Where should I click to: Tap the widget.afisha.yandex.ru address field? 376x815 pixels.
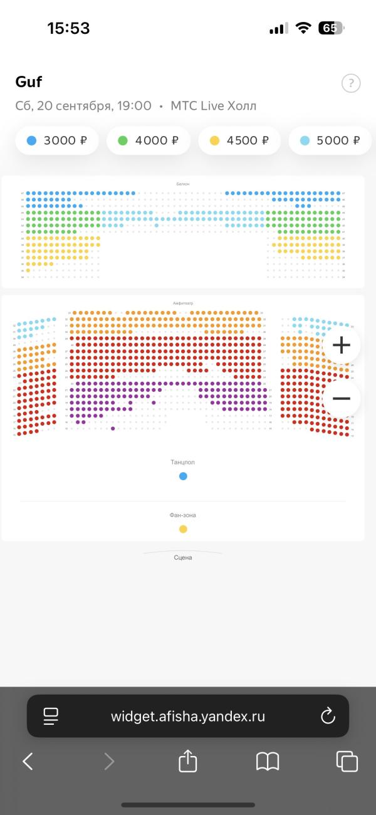[188, 716]
